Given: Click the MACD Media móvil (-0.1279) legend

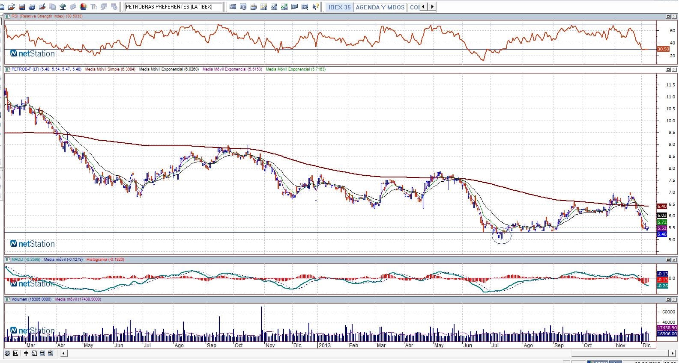Looking at the screenshot, I should 63,260.
